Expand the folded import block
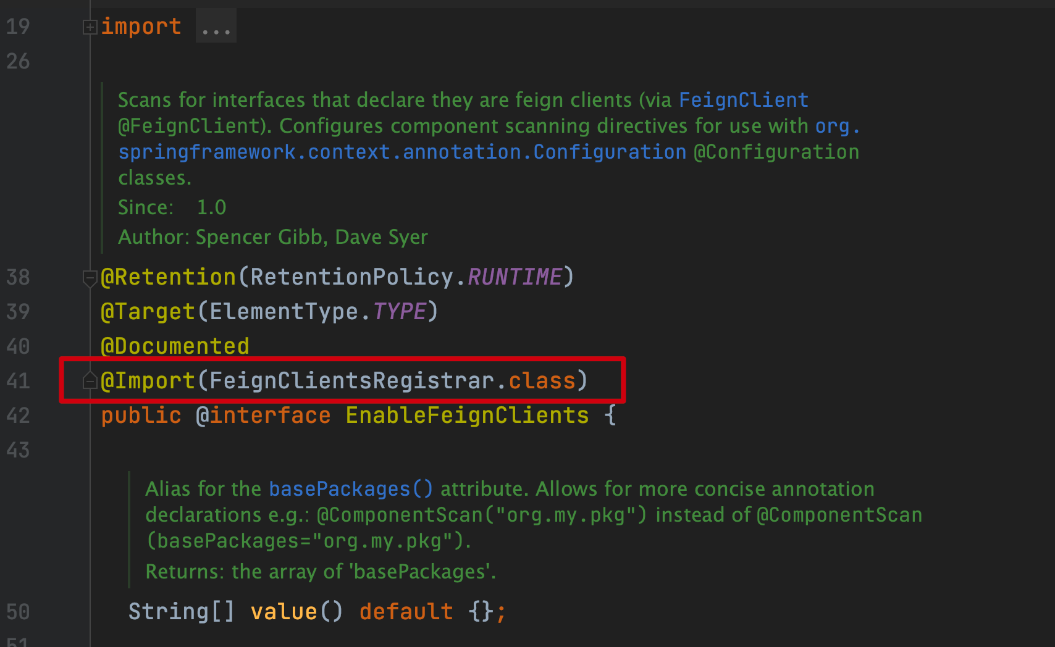The image size is (1055, 647). click(90, 27)
